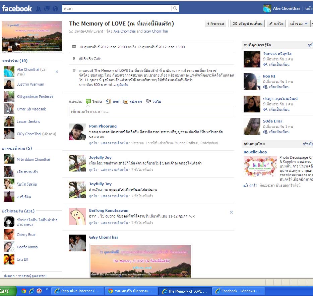Click the location pin icon beside Ali Ba Ba Cafe
313x296 pixels.
pyautogui.click(x=74, y=59)
